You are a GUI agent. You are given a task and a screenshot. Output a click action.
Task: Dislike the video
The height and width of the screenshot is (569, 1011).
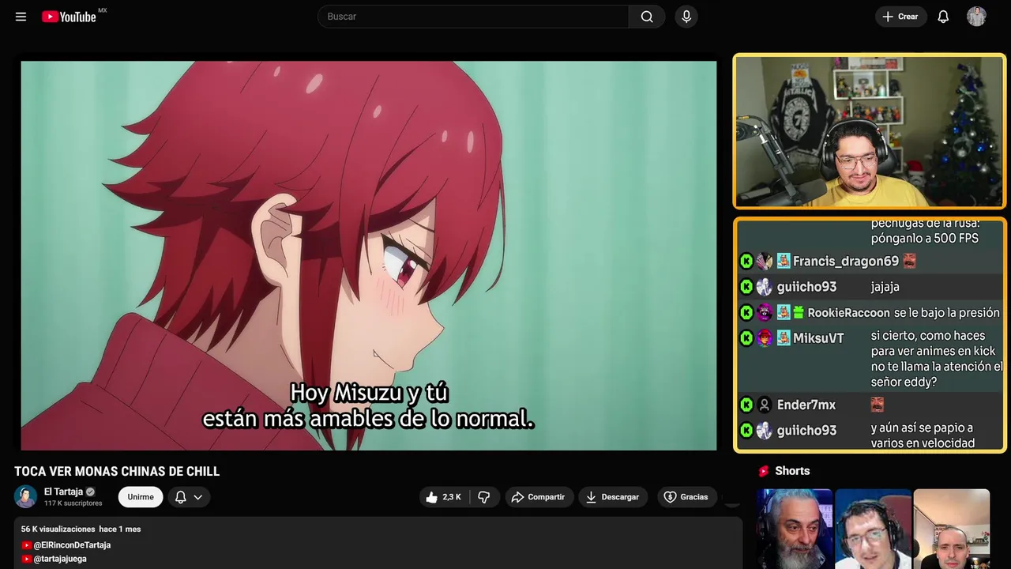click(x=484, y=497)
